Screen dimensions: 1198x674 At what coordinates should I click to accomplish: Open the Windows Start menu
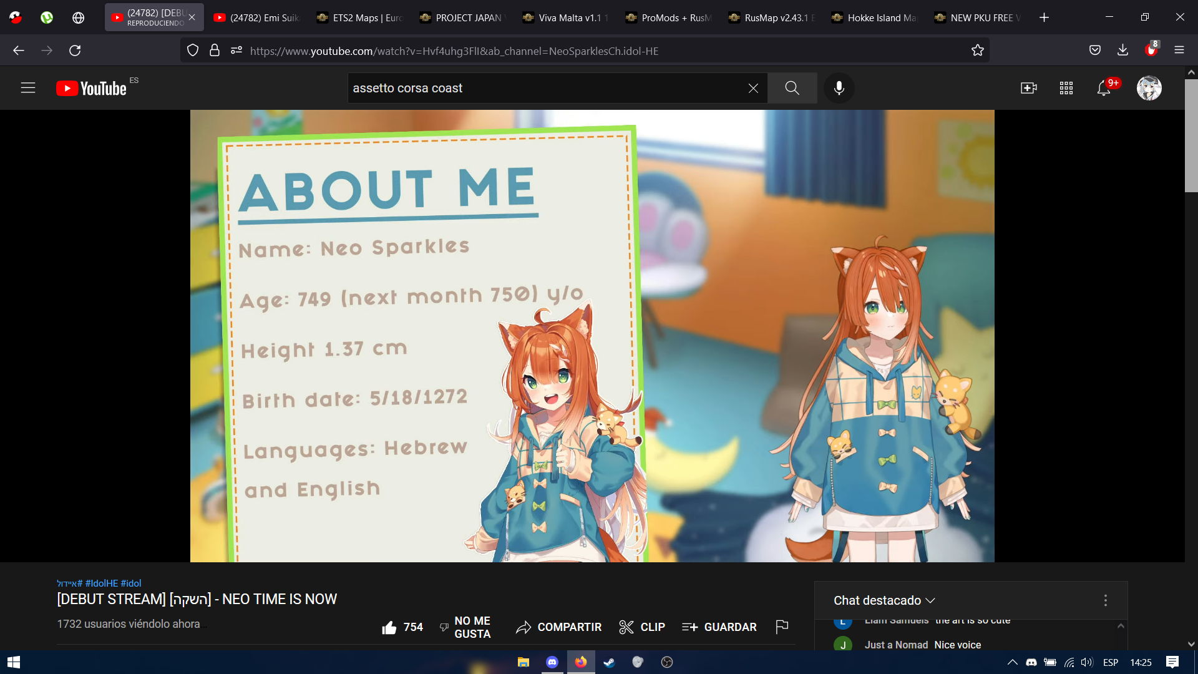(x=14, y=662)
